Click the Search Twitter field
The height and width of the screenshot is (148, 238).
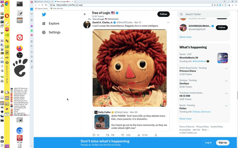pos(203,14)
